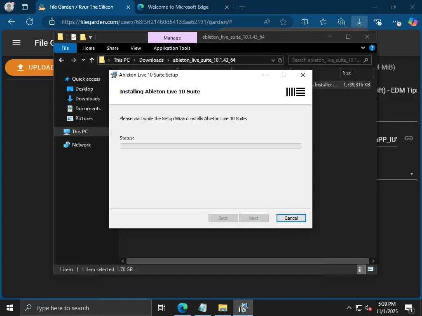Click the Edge profile avatar icon
Screen dimensions: 422x316
[x=9, y=7]
